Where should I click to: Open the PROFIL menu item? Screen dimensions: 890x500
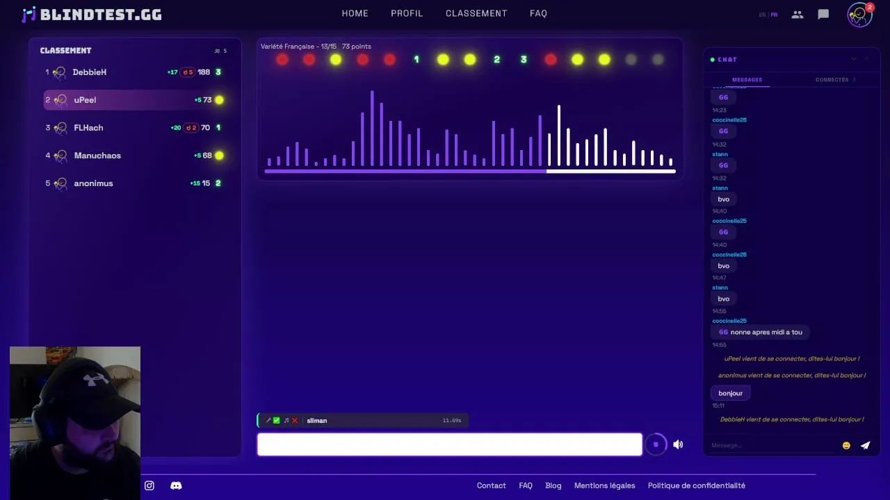tap(407, 13)
